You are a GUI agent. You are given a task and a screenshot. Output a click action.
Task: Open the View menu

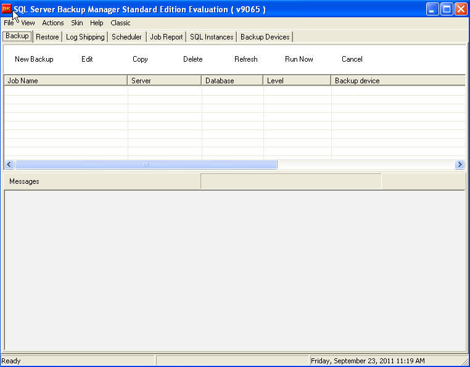[x=28, y=23]
